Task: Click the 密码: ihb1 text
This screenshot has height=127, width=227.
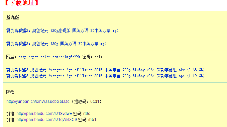Action: (87, 120)
